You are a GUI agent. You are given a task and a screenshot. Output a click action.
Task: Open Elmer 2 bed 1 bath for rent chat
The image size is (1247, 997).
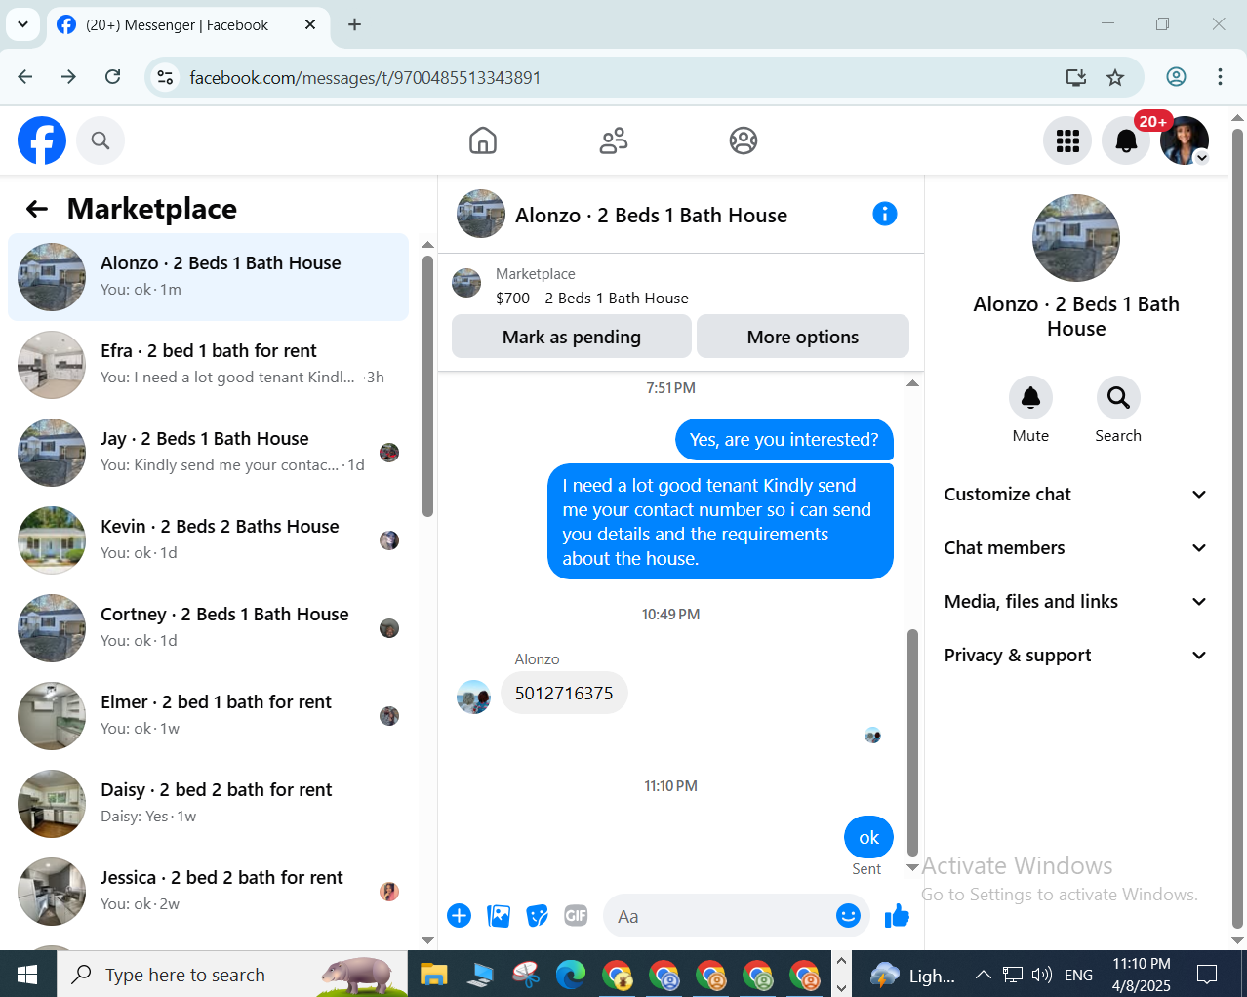click(x=208, y=716)
